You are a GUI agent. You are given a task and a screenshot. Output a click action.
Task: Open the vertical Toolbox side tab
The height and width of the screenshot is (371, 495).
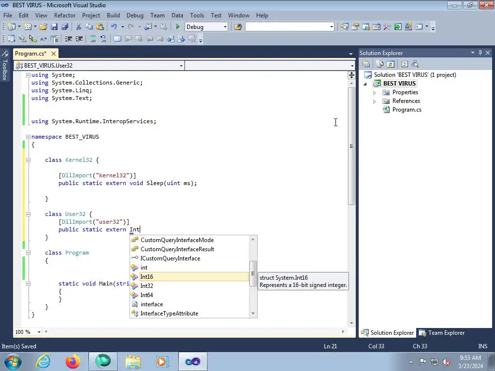(5, 66)
